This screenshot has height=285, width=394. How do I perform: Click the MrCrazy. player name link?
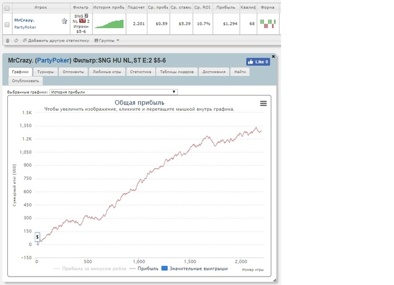point(24,20)
